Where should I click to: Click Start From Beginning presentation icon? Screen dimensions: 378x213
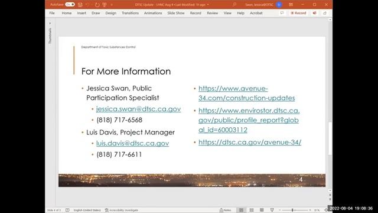(x=105, y=5)
